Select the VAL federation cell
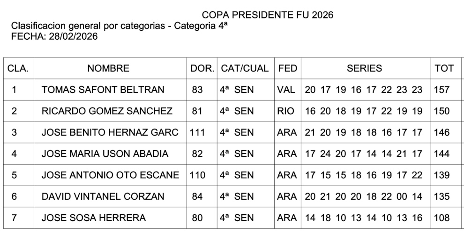Screen dimensions: 464x231 point(286,90)
